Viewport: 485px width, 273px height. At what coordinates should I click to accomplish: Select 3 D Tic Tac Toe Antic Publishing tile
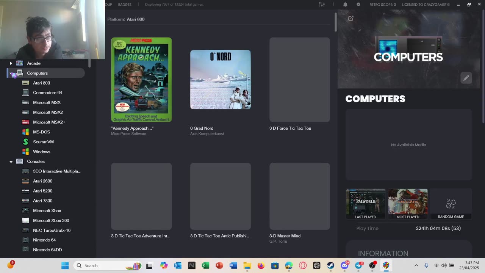(221, 196)
